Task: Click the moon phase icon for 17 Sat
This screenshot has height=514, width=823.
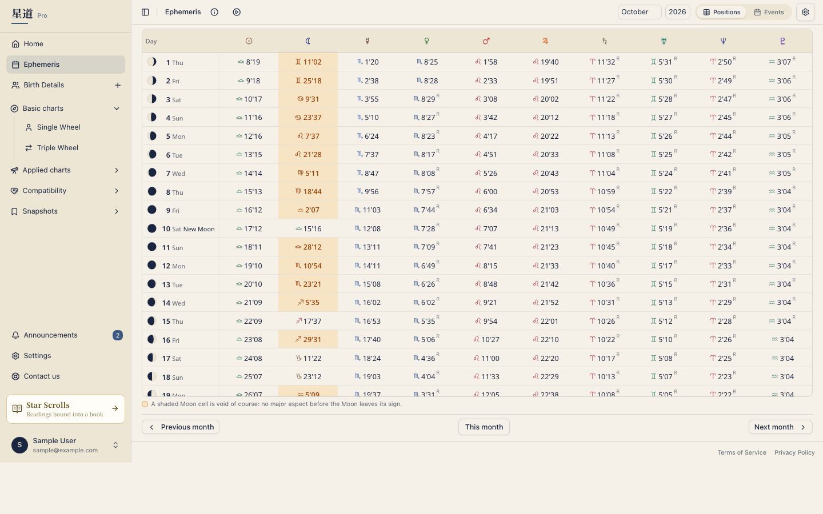Action: point(152,358)
